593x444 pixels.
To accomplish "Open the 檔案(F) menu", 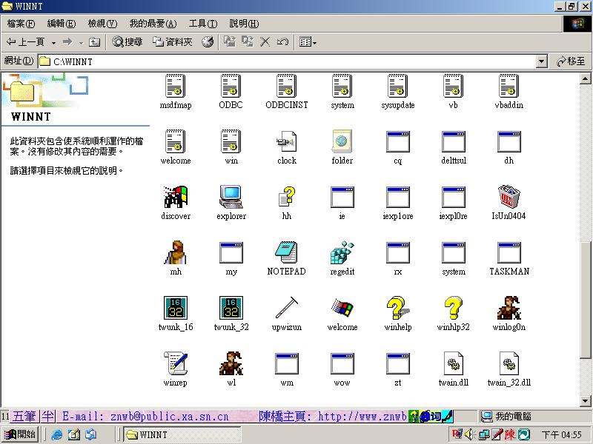I will point(21,24).
